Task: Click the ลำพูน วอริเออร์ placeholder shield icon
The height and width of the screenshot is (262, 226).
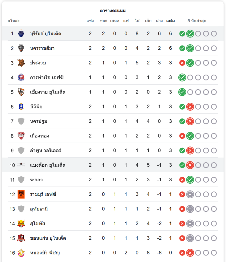Action: [21, 150]
